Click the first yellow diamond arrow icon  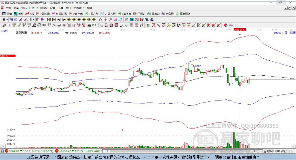coord(69,20)
